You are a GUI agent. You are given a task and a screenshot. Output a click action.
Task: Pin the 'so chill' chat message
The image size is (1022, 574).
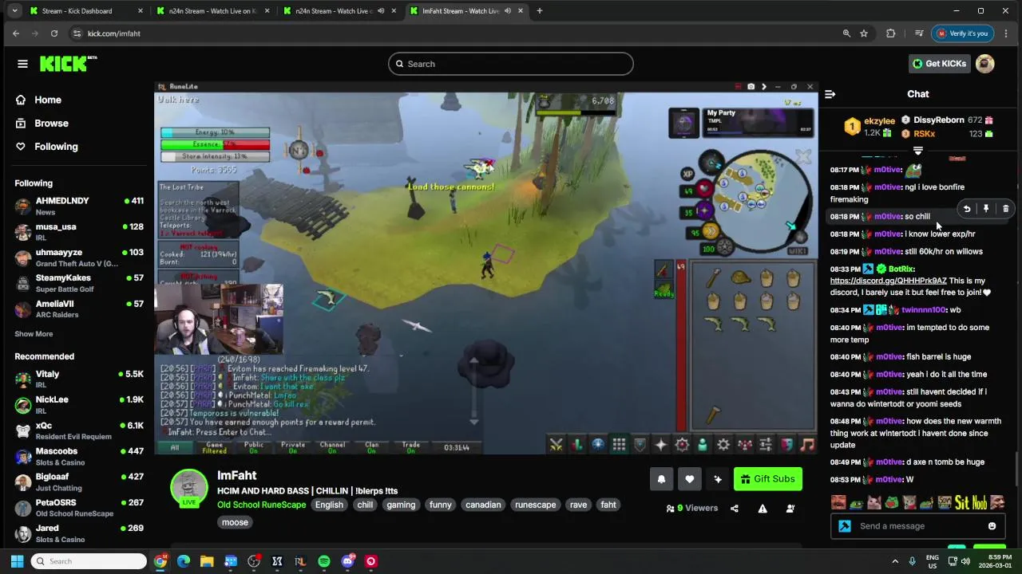click(986, 209)
